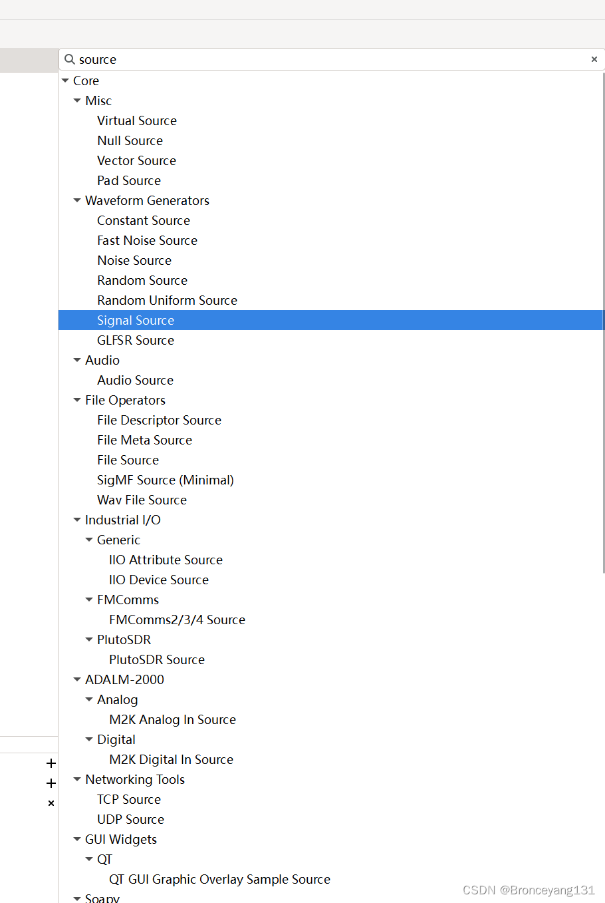Collapse the GUI Widgets group
Image resolution: width=605 pixels, height=903 pixels.
point(77,839)
